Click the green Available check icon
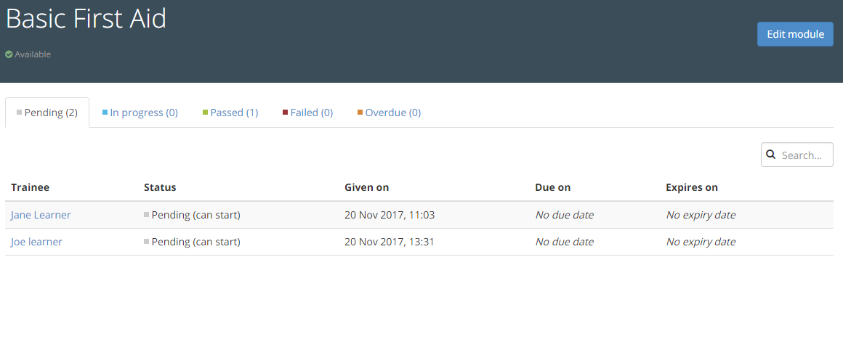 point(9,54)
